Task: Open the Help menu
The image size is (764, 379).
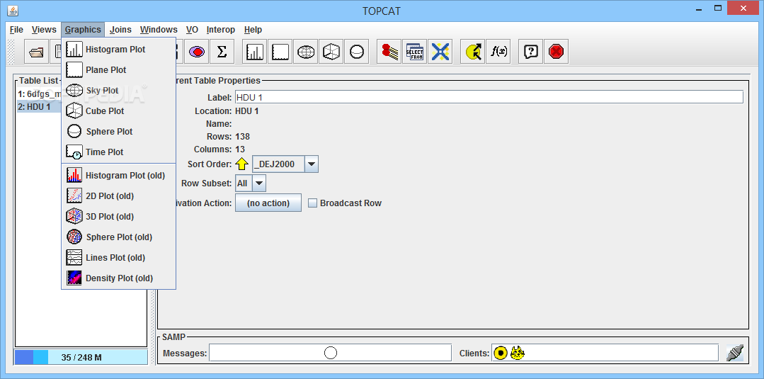Action: tap(253, 30)
